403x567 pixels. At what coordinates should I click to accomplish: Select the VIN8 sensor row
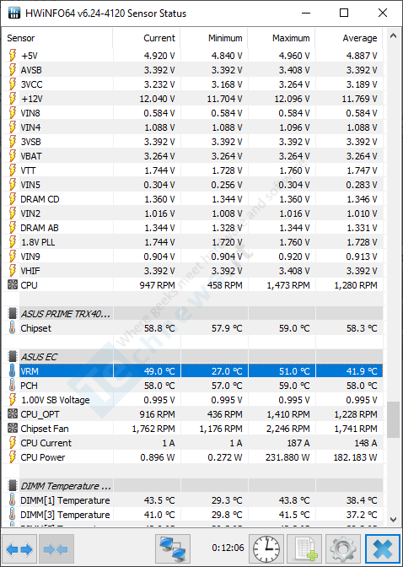[192, 113]
